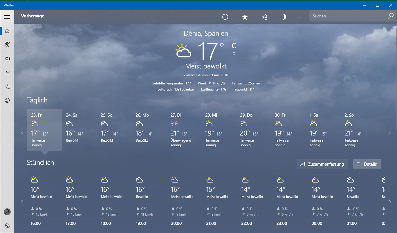Select the 27. Di daily forecast

tap(184, 130)
